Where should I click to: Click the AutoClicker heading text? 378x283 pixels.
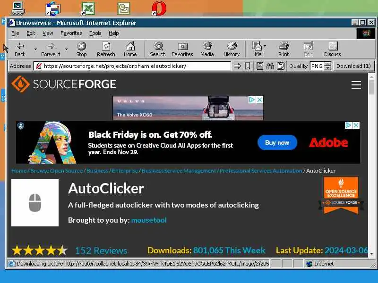(x=106, y=188)
